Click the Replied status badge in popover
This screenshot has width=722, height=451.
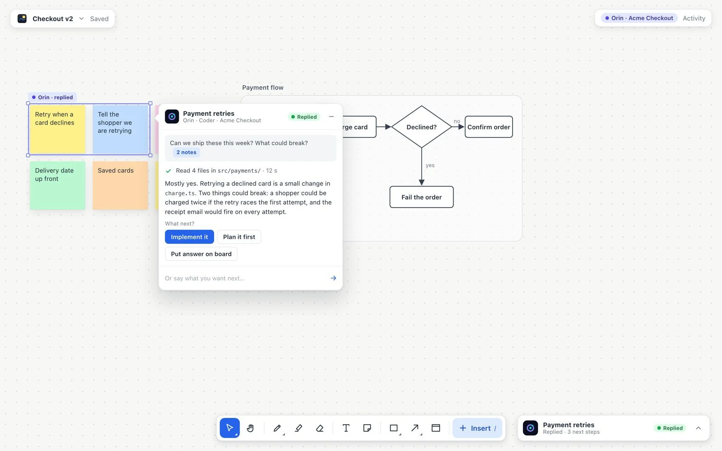304,117
